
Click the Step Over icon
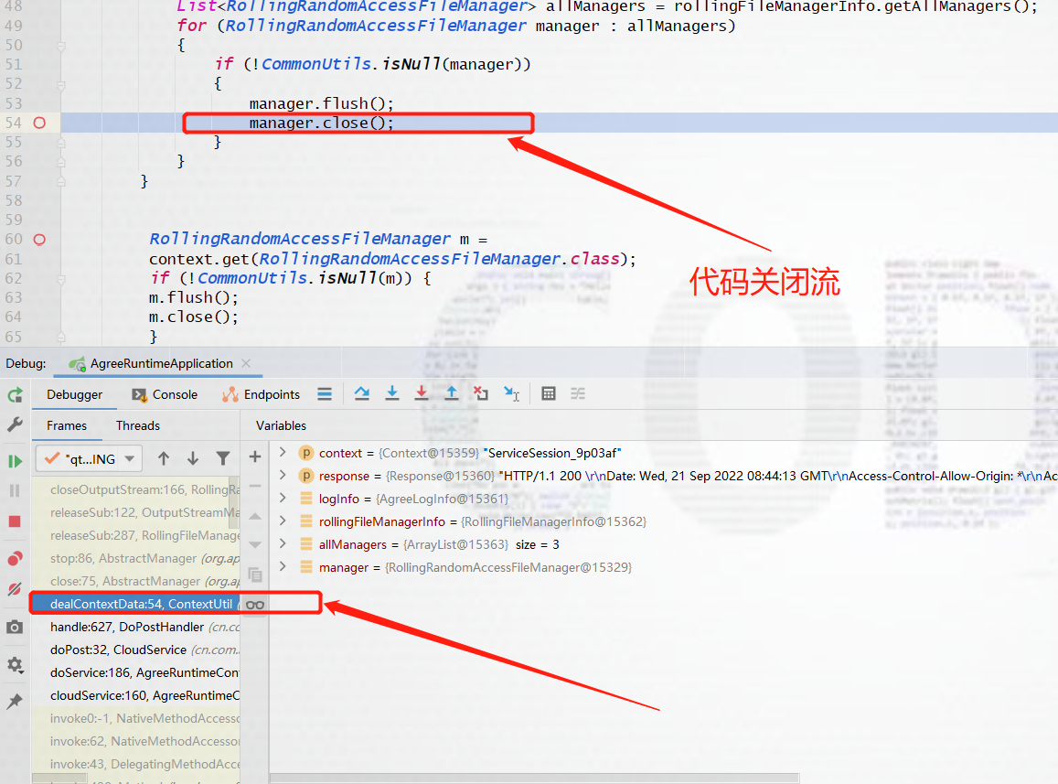click(361, 392)
